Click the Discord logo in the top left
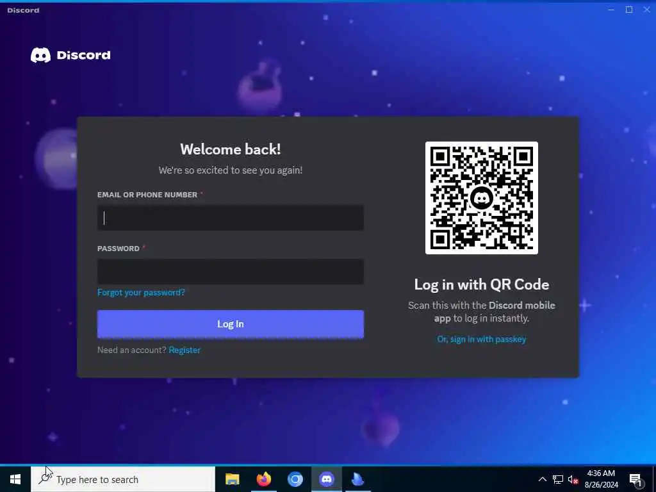 click(x=70, y=55)
